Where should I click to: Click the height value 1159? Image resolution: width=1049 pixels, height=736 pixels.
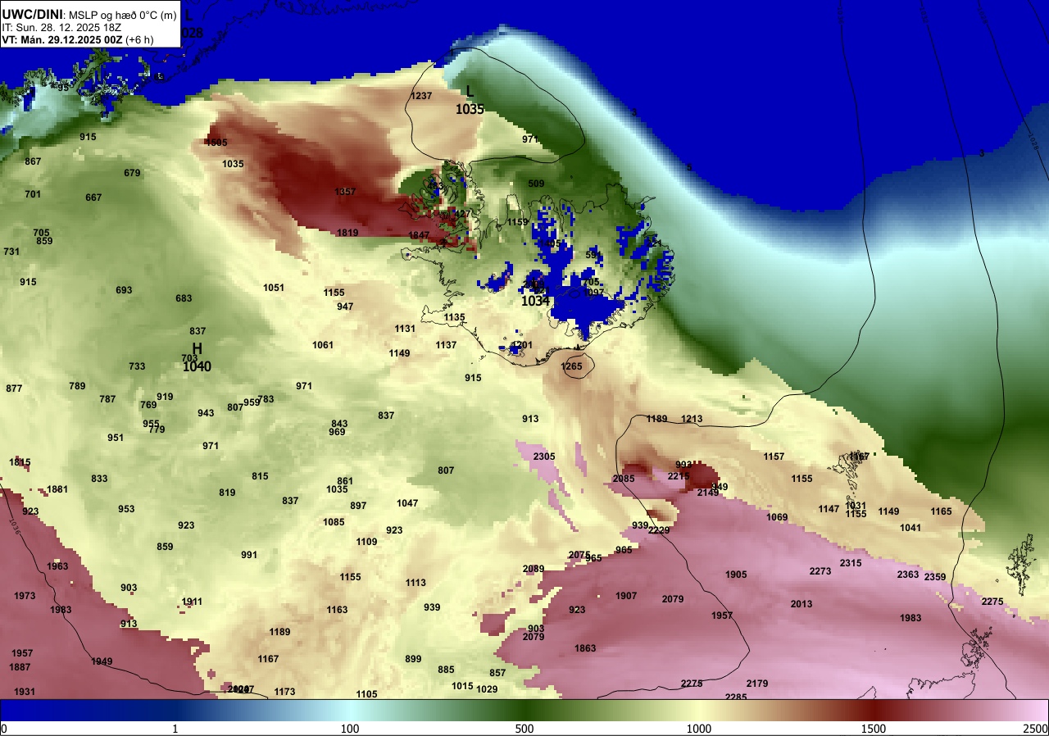pyautogui.click(x=517, y=222)
